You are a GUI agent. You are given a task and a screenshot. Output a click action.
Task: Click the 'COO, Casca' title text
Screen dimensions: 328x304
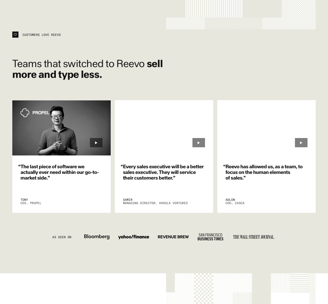click(x=235, y=203)
